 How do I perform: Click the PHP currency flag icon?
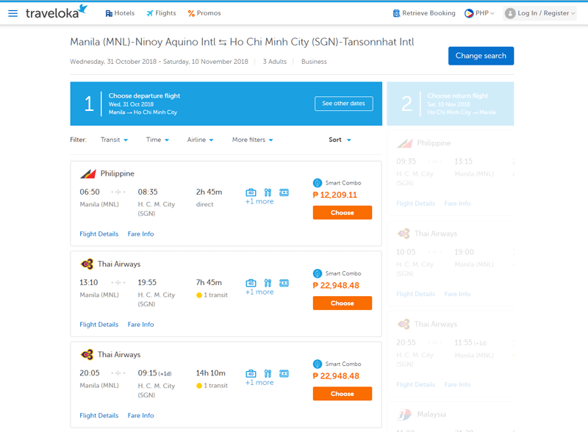469,13
